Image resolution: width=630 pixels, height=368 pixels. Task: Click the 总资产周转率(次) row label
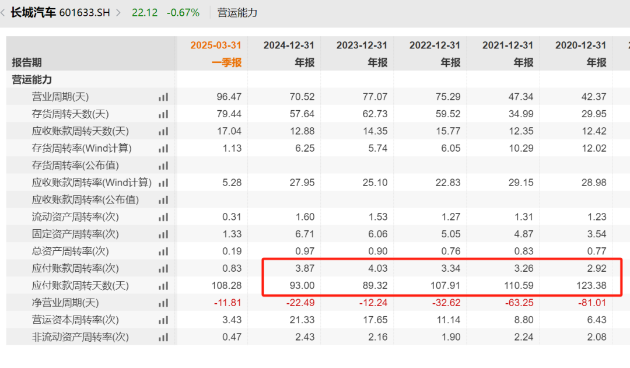tap(71, 251)
